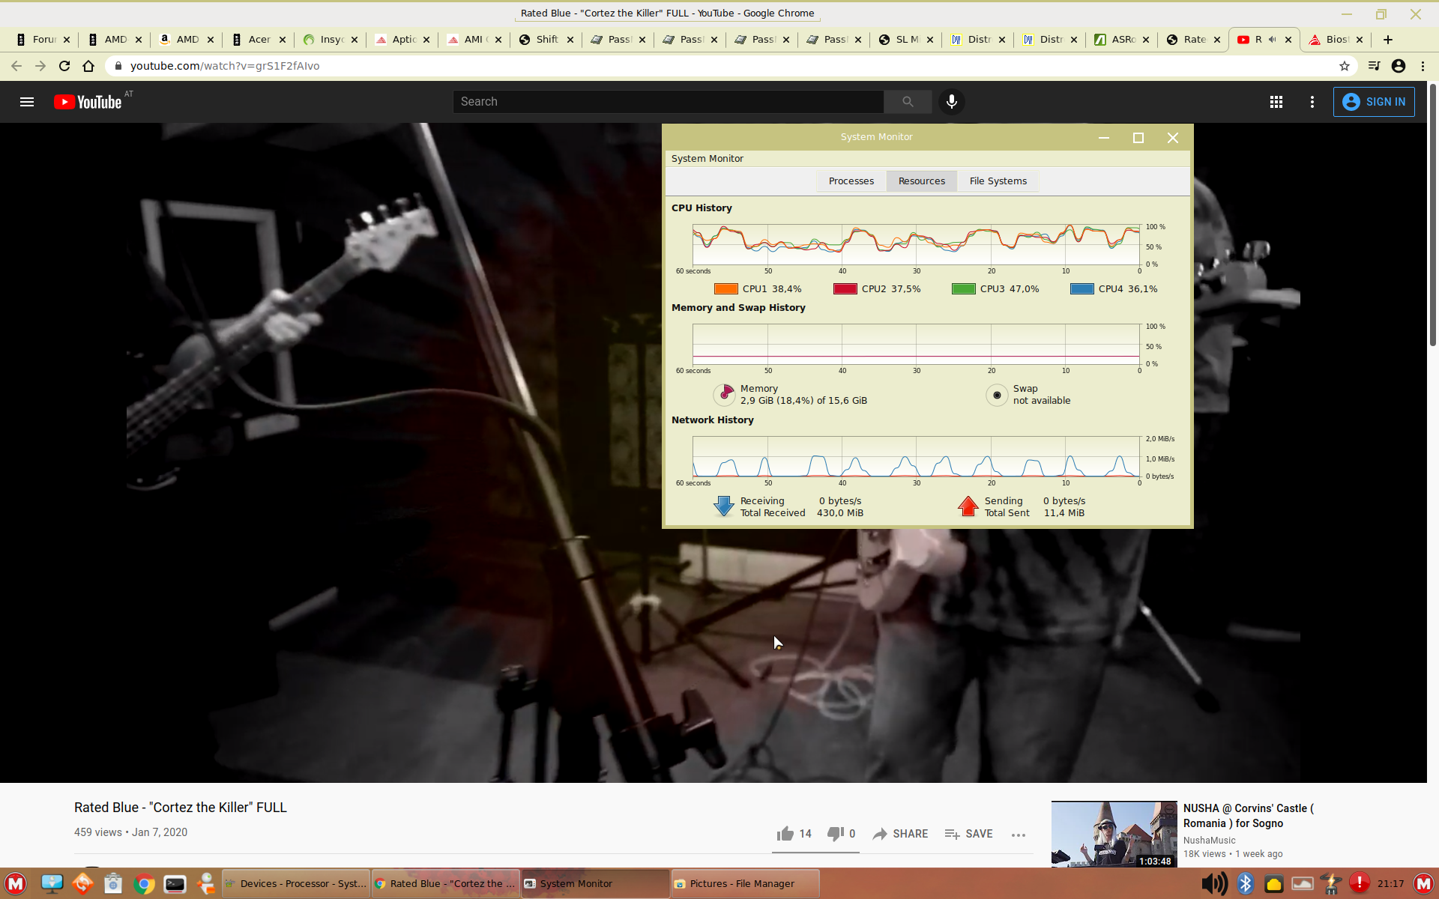Open the NushaMusic channel link

pos(1209,841)
